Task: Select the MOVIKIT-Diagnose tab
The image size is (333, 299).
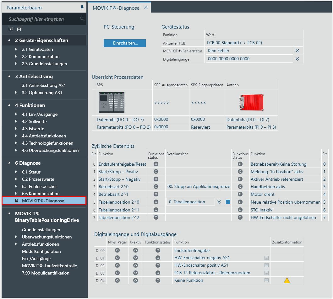Action: click(116, 8)
